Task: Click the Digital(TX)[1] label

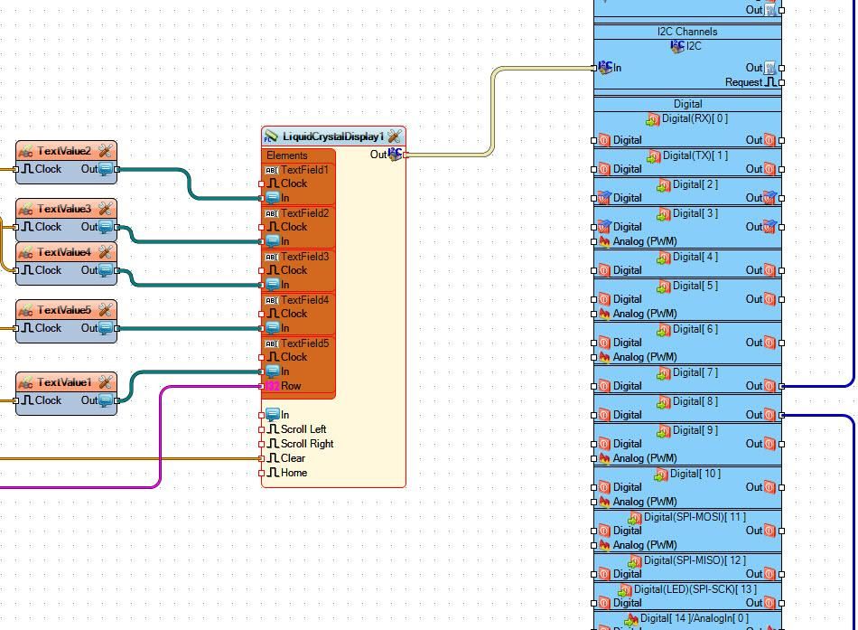Action: [695, 155]
